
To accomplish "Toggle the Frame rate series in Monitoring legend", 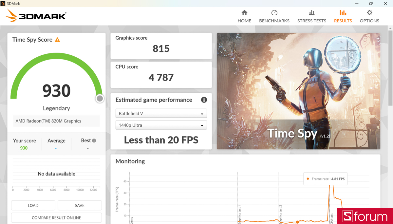I will click(325, 179).
